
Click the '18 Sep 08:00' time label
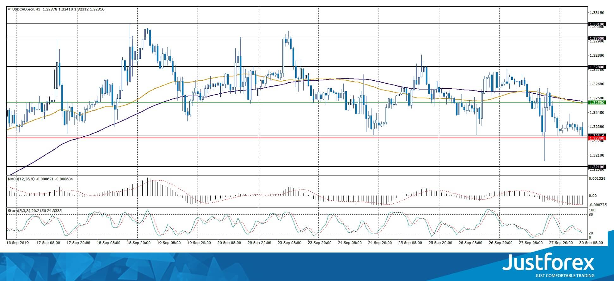[108, 243]
